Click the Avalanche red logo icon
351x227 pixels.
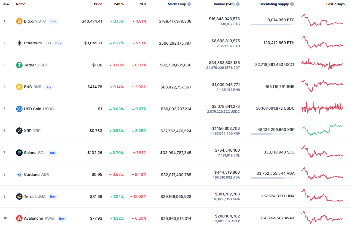tap(19, 218)
